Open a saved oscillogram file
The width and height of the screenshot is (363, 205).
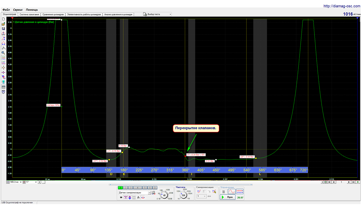pyautogui.click(x=3, y=24)
